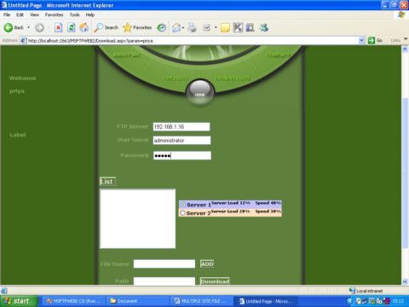Refresh the page using the toolbar icon
The height and width of the screenshot is (307, 409).
pyautogui.click(x=71, y=27)
